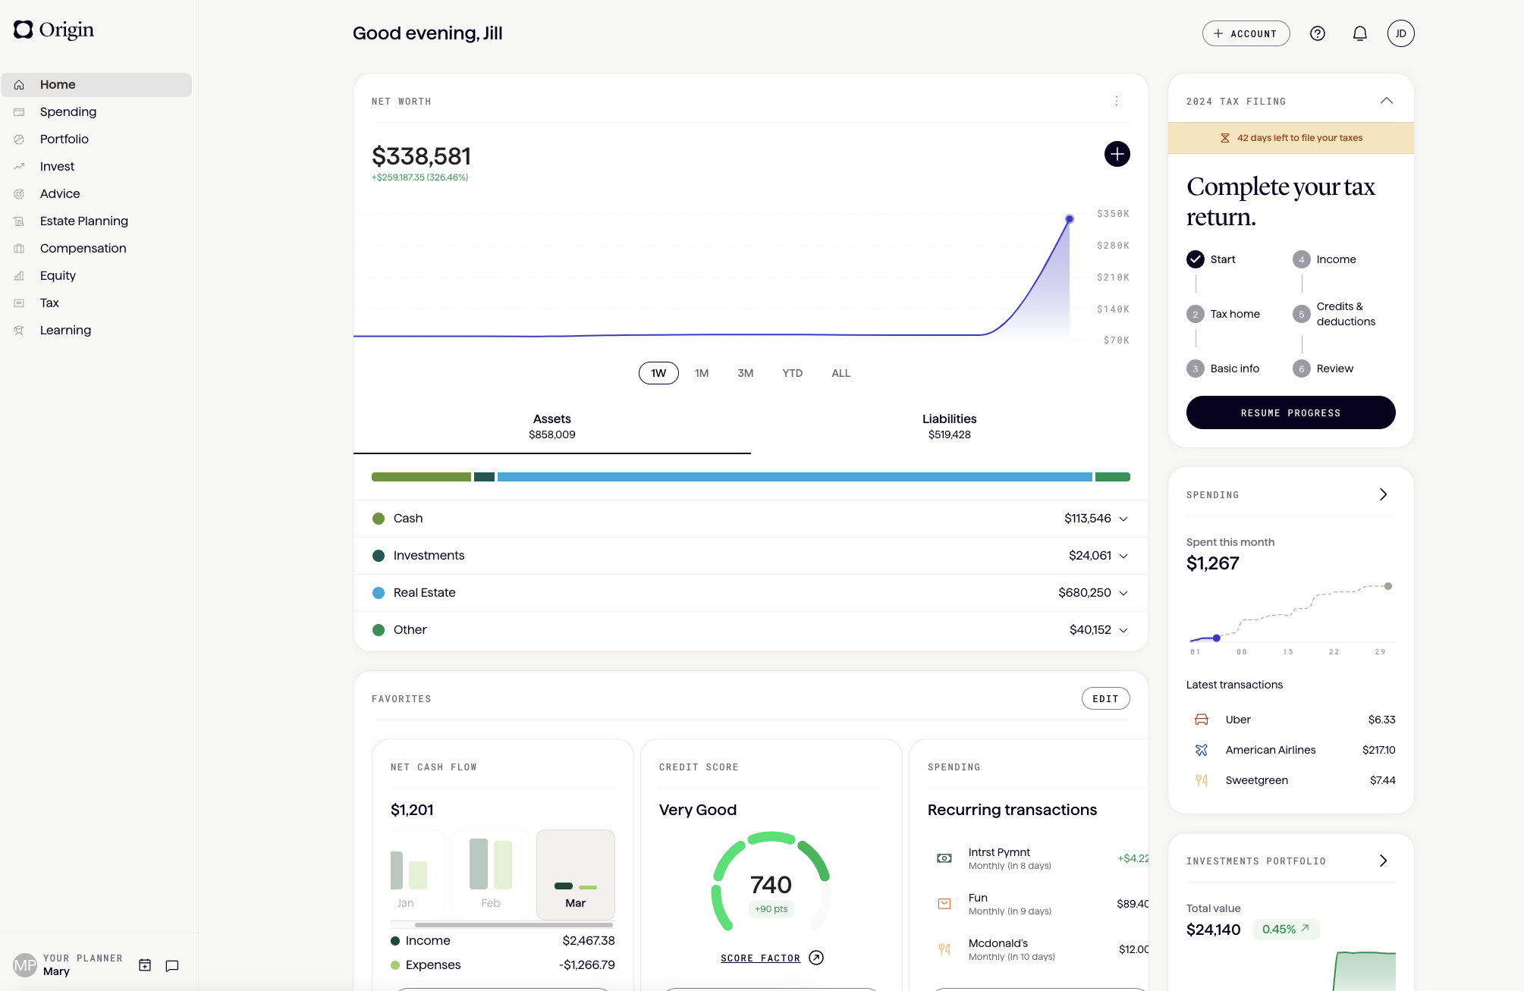This screenshot has height=991, width=1524.
Task: Collapse the 2024 Tax Filing panel
Action: pyautogui.click(x=1386, y=101)
